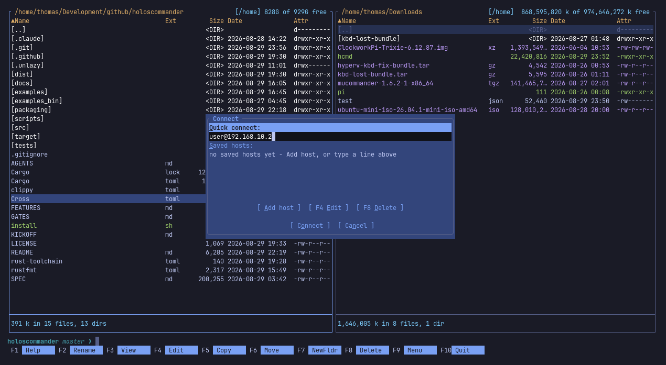Sort right panel by Ext column
This screenshot has width=666, height=365.
point(493,21)
